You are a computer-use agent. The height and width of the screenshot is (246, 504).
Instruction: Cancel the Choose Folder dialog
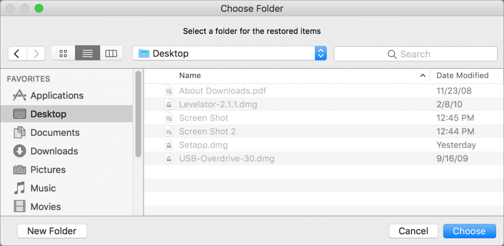pos(413,231)
